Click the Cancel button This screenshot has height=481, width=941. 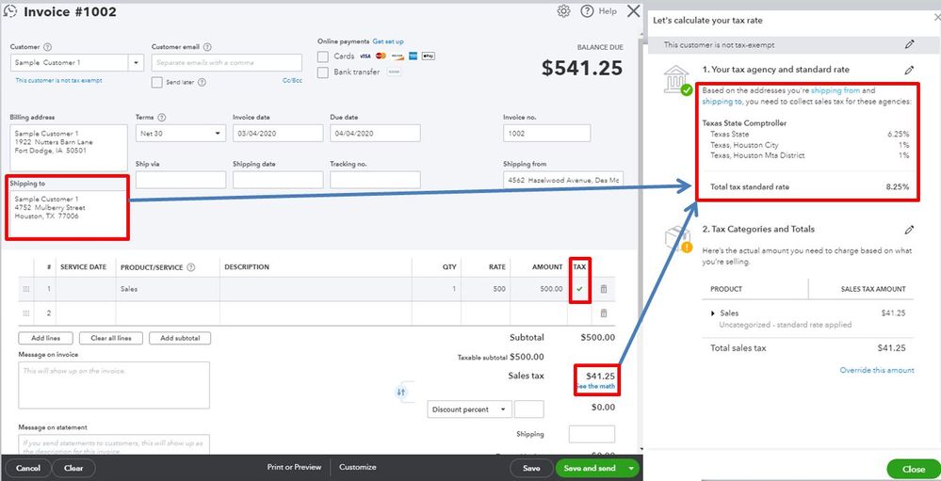coord(28,469)
